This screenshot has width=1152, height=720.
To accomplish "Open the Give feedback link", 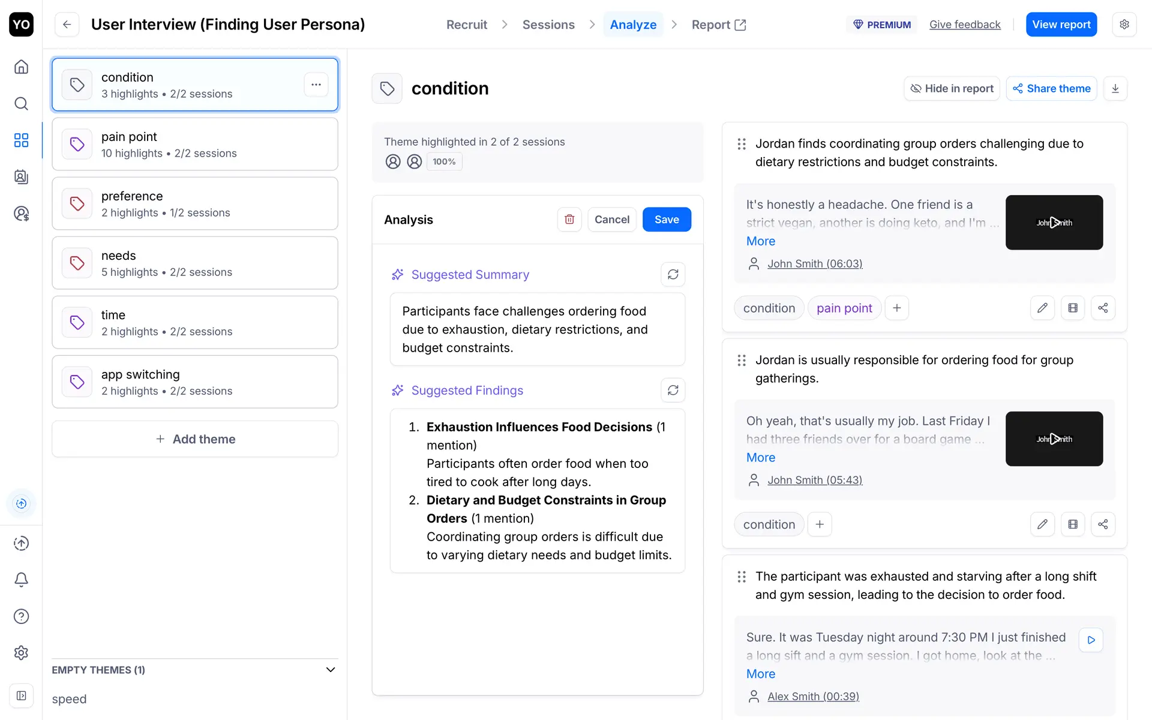I will [x=964, y=25].
